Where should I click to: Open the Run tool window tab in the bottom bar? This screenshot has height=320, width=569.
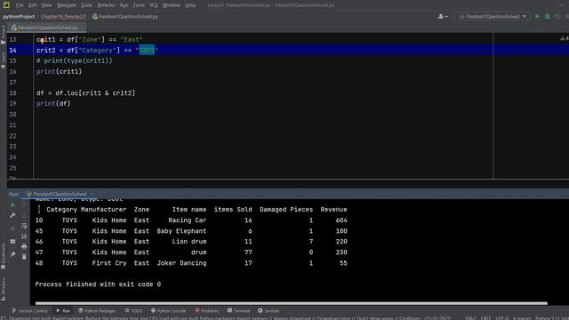click(63, 311)
